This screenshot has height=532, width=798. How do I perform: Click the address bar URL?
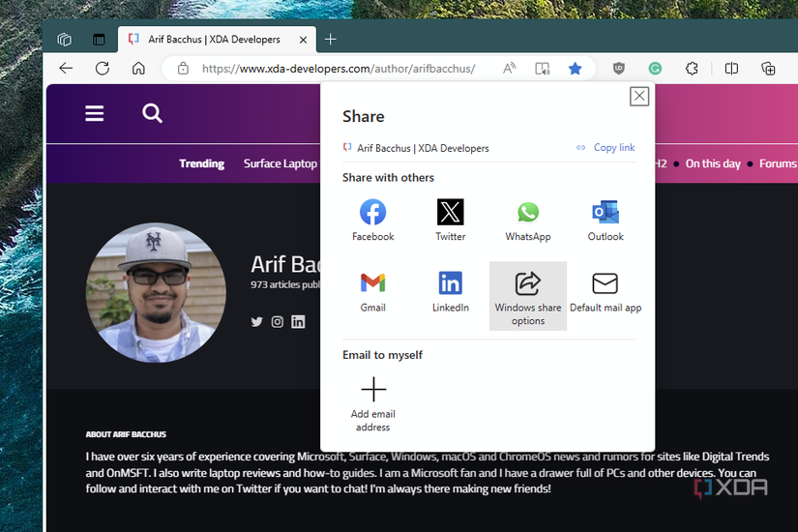pyautogui.click(x=339, y=69)
